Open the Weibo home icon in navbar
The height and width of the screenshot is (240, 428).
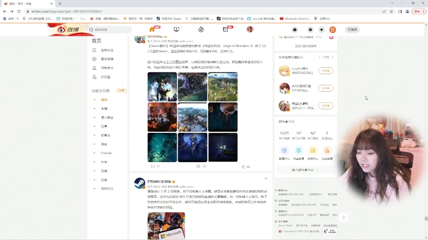pyautogui.click(x=152, y=29)
